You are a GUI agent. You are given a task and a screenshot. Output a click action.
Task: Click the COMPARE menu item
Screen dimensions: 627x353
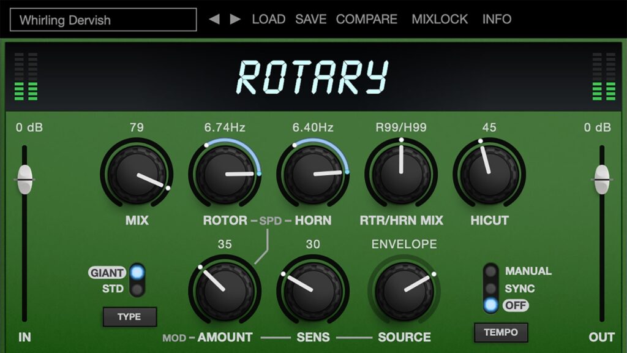pyautogui.click(x=366, y=19)
